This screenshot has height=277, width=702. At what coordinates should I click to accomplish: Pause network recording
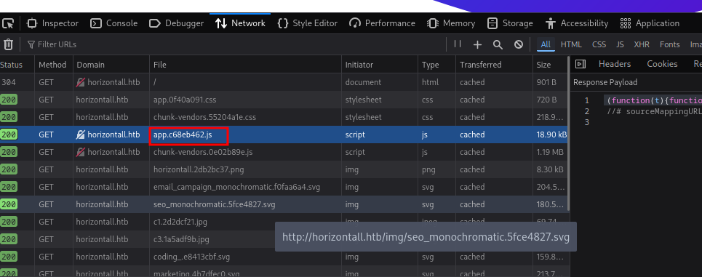pos(458,44)
